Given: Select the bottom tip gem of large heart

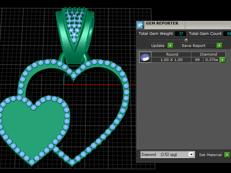Looking at the screenshot, I should 72,162.
